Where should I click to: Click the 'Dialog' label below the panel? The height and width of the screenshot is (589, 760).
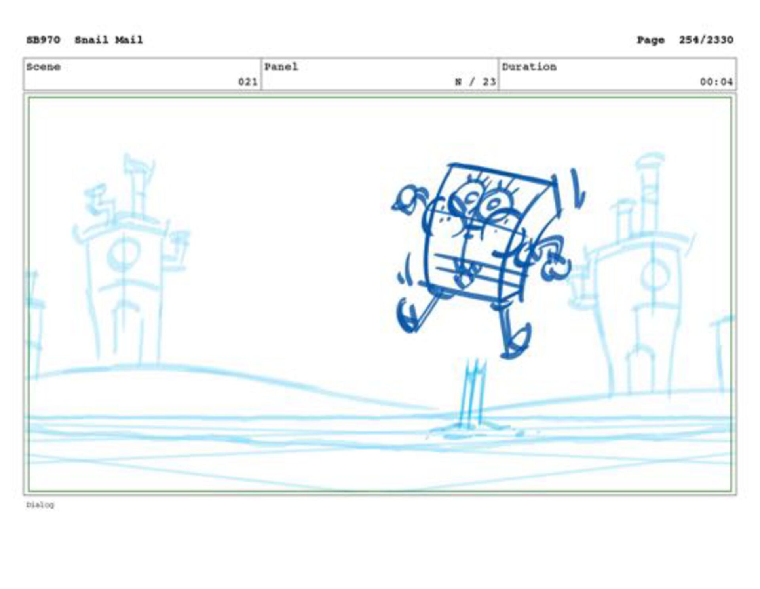(40, 505)
